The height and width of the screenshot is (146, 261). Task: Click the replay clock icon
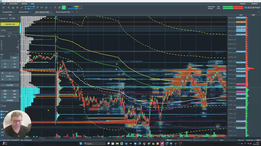(55, 7)
